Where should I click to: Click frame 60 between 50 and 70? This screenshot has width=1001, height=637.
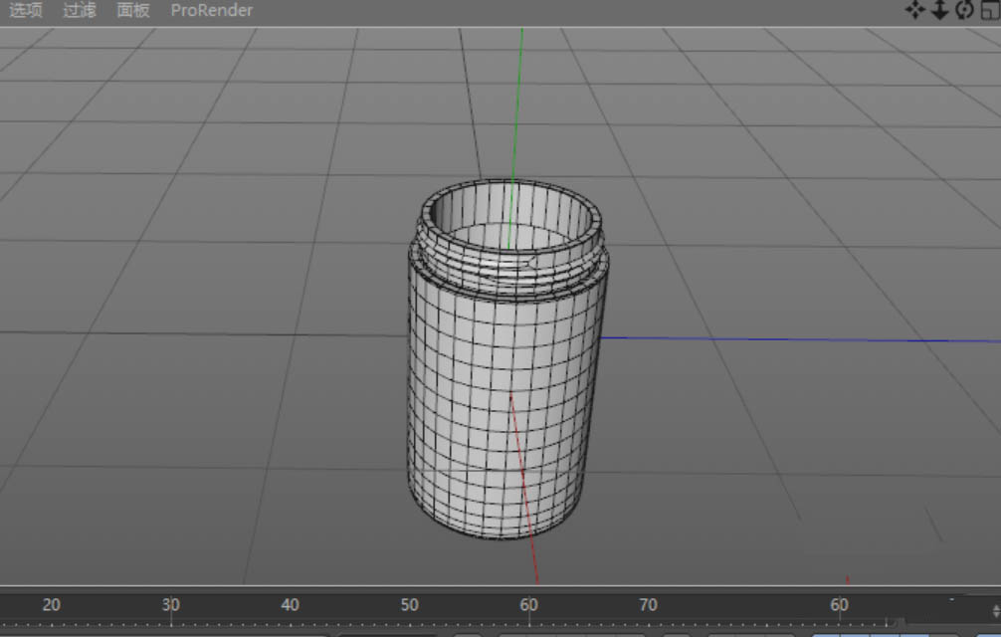528,604
